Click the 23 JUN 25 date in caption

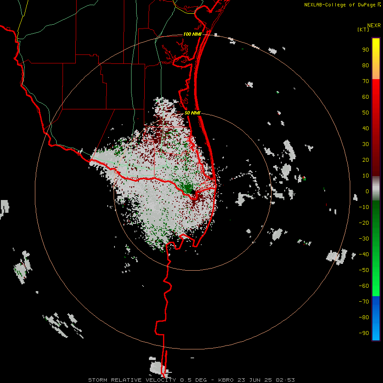point(254,380)
